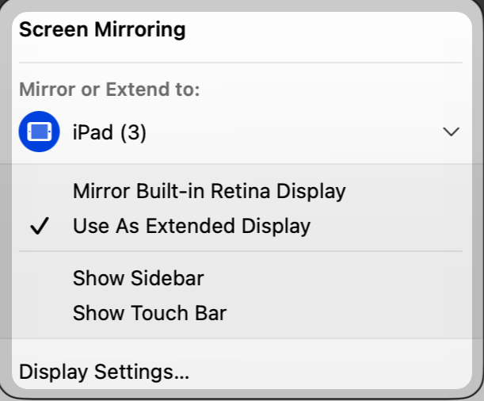Switch the iPad to mirror the Retina display

click(x=209, y=191)
